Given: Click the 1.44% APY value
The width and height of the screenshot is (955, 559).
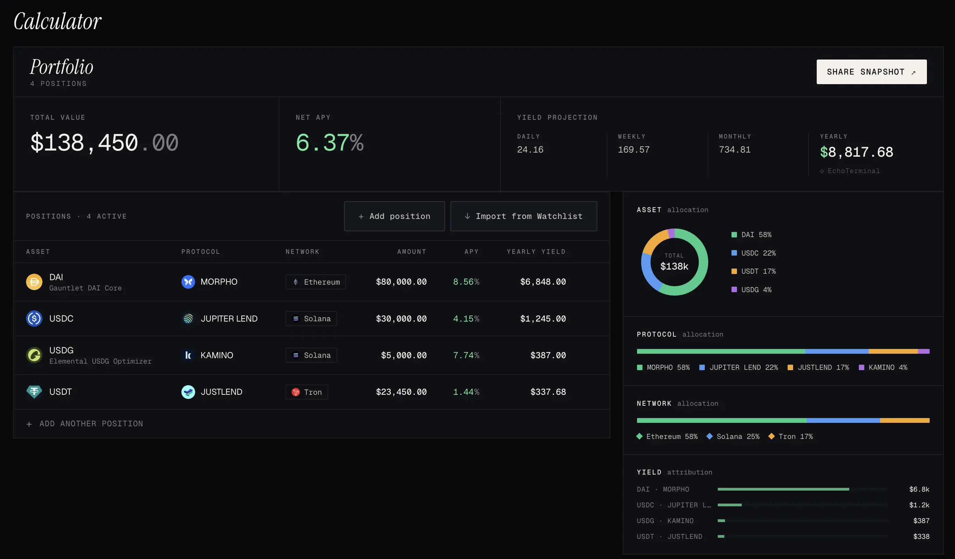Looking at the screenshot, I should pos(466,392).
